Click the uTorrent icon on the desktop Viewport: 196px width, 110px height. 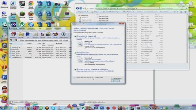tap(22, 24)
